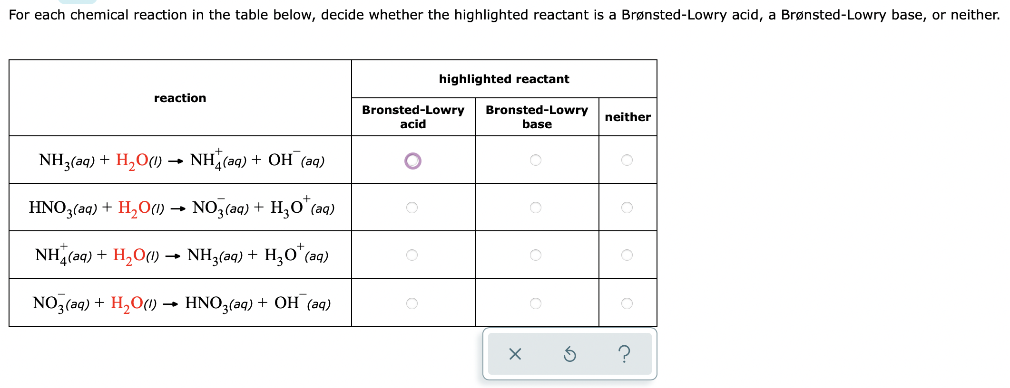
Task: Select Brønsted-Lowry acid for the NO3- reaction
Action: [413, 303]
